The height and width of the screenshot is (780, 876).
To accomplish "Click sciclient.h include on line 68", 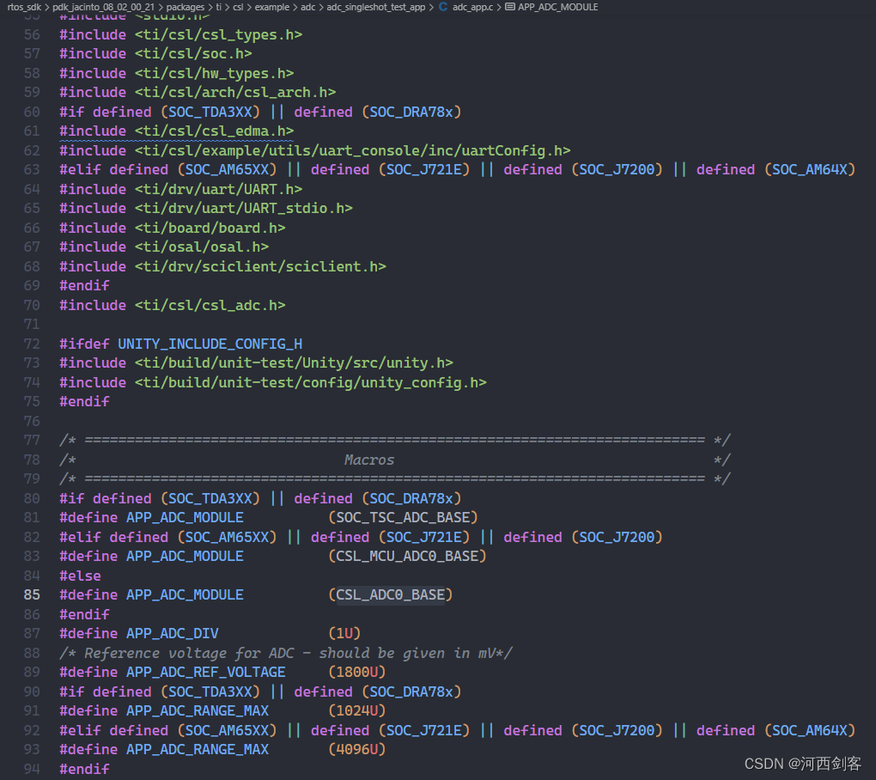I will point(260,266).
